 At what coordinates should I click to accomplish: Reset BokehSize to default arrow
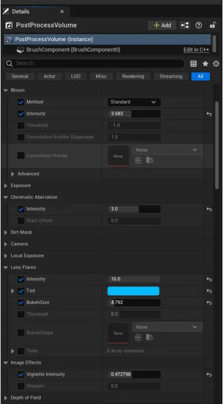[209, 303]
